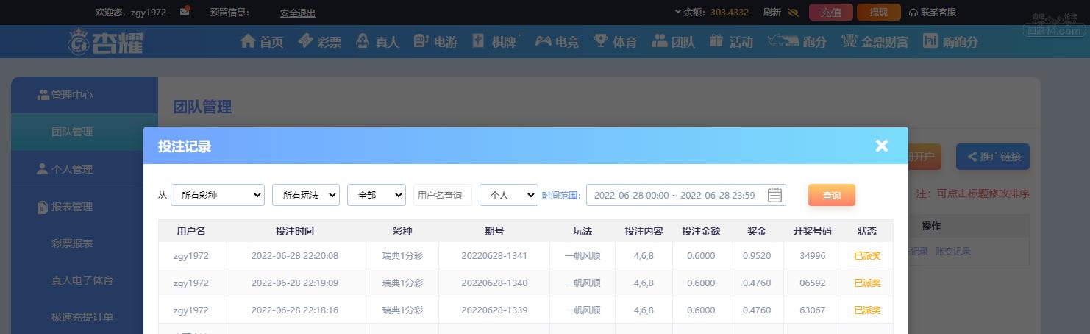Click the 投注金额 column header
1090x334 pixels.
click(x=701, y=231)
